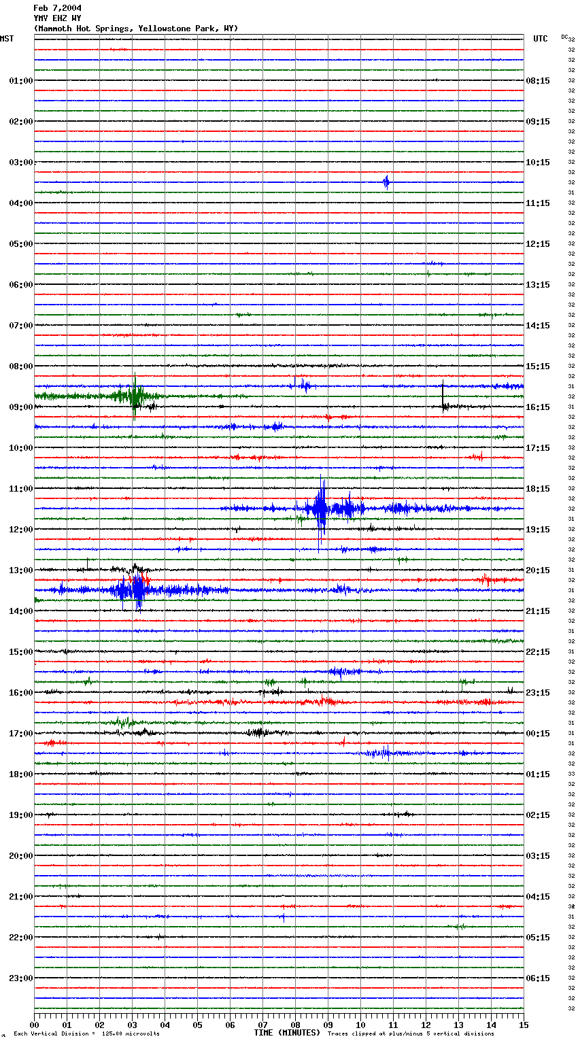The height and width of the screenshot is (1043, 578).
Task: Click the blue burst near minute 10.7 on 17:30 trace
Action: coord(382,753)
